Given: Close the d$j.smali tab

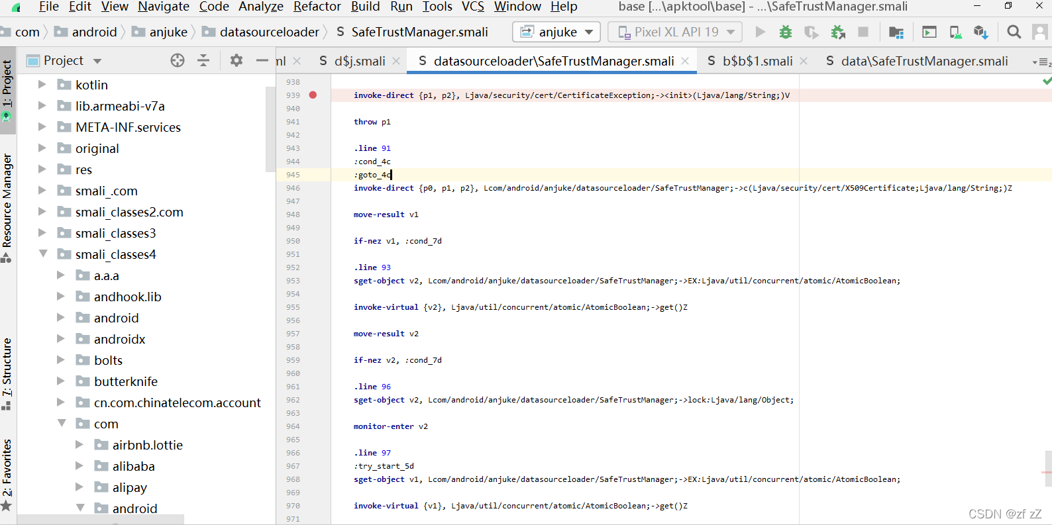Looking at the screenshot, I should [396, 61].
